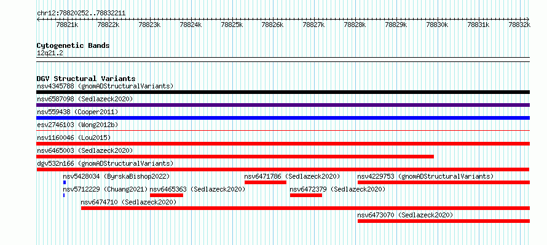Select the red nsv6474710 variant bar
Screen dimensions: 547x245
point(305,208)
